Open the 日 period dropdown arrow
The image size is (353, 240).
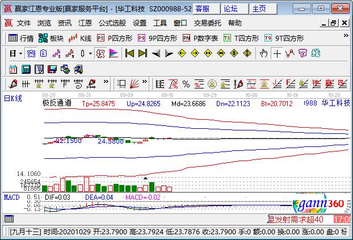click(20, 53)
